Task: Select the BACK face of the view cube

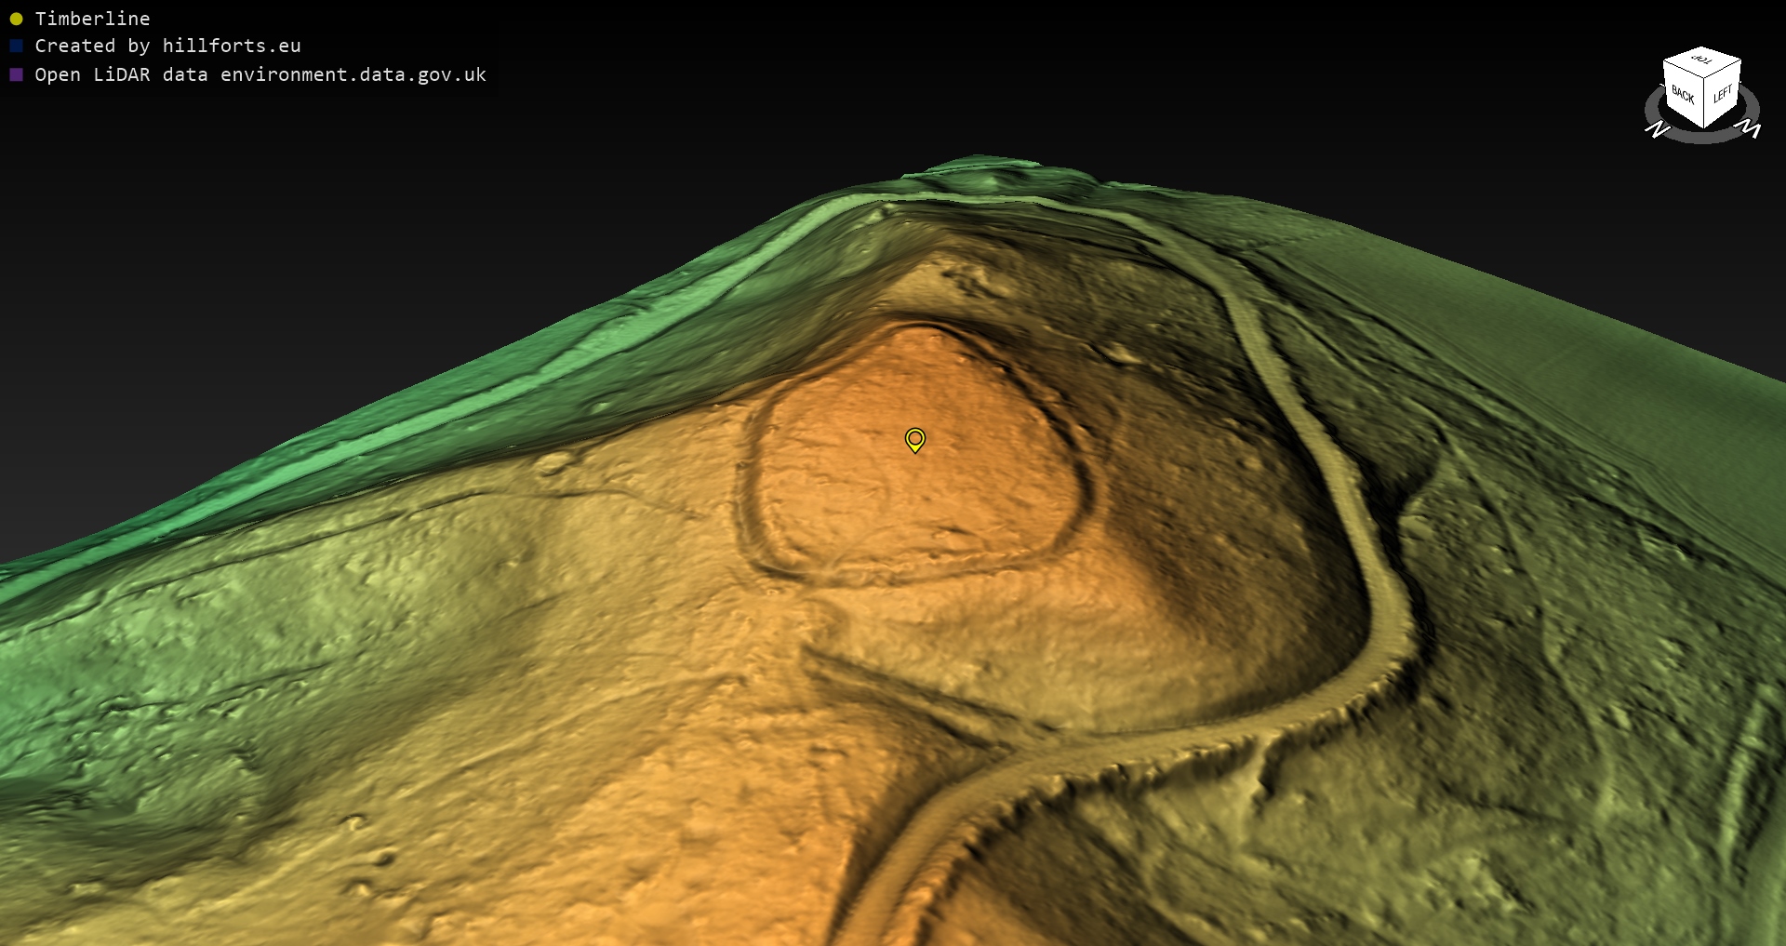Action: click(x=1682, y=95)
